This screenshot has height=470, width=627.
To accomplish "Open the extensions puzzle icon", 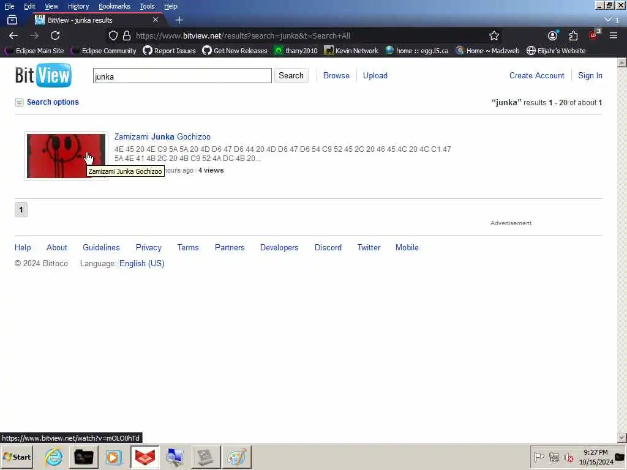I will coord(573,35).
